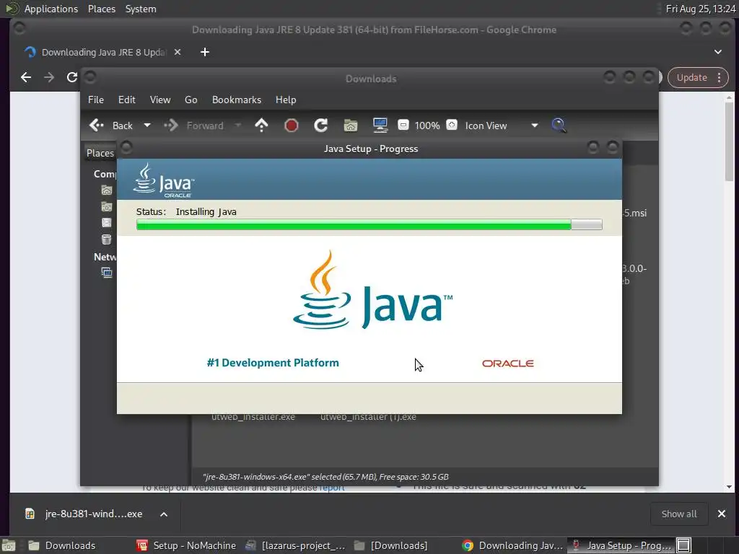Open the System menu in top panel
739x554 pixels.
[x=141, y=9]
